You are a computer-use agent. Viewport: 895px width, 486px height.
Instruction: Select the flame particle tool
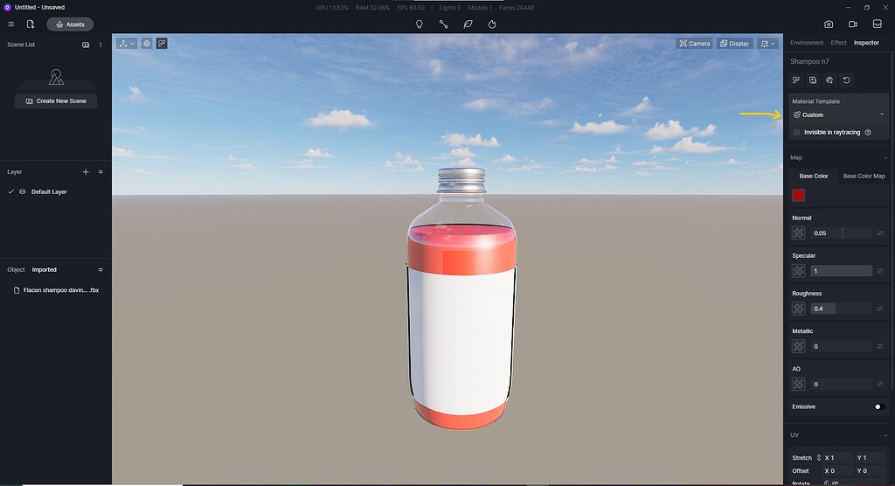point(492,24)
